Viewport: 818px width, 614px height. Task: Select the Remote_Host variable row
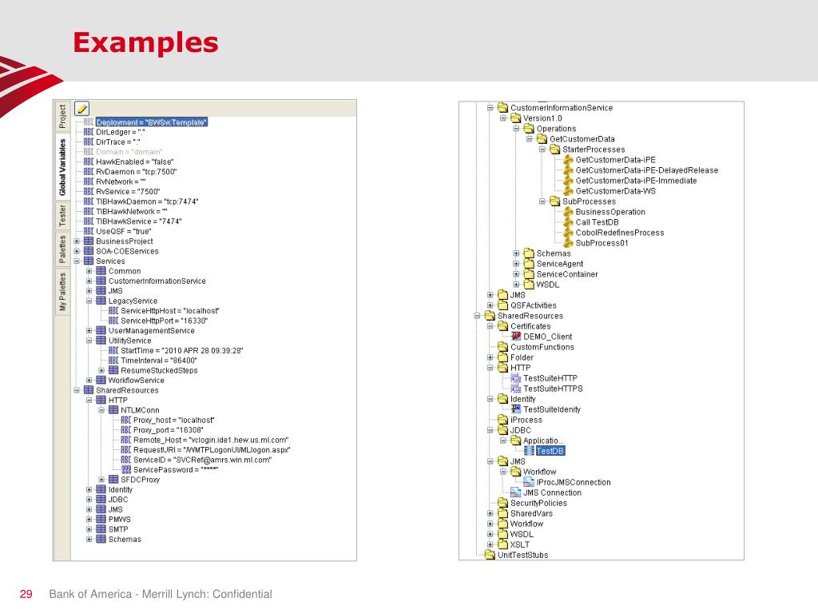point(210,440)
